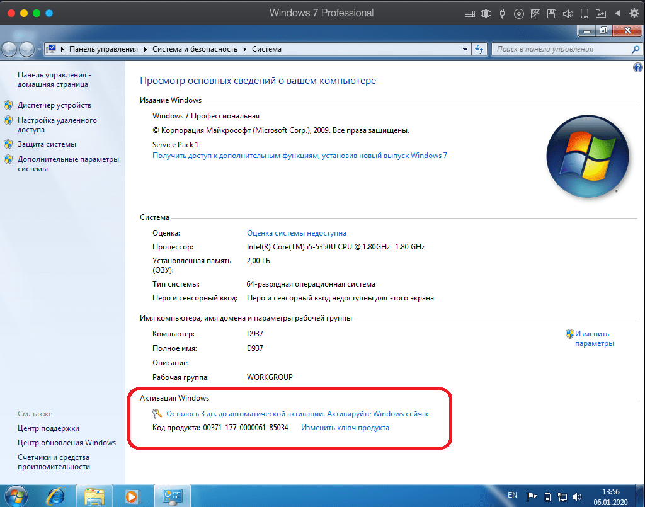Open recent pages dropdown next to navigation arrows
This screenshot has width=645, height=507.
(x=40, y=50)
